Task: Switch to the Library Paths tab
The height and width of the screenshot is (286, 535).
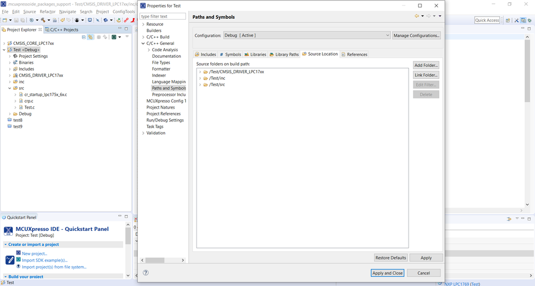Action: pyautogui.click(x=284, y=55)
